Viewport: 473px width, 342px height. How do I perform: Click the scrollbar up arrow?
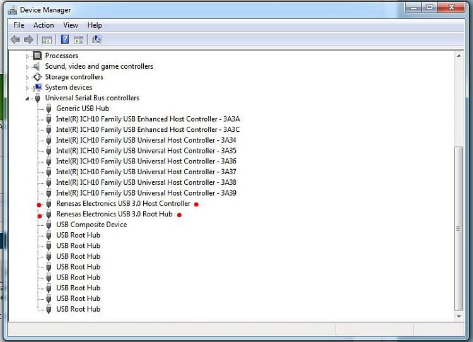(x=459, y=56)
